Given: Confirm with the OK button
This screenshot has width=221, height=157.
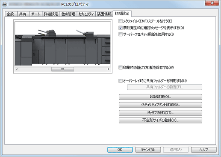Looking at the screenshot, I should coord(120,150).
